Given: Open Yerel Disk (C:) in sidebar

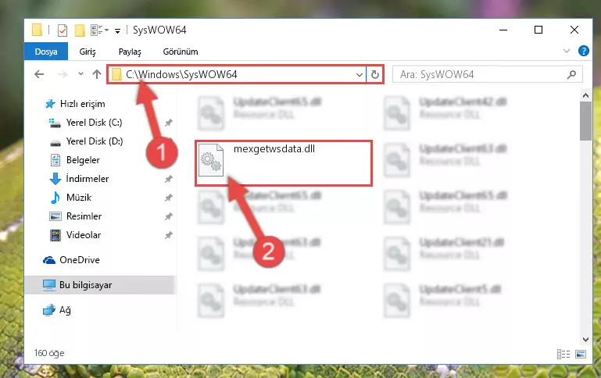Looking at the screenshot, I should pyautogui.click(x=94, y=123).
